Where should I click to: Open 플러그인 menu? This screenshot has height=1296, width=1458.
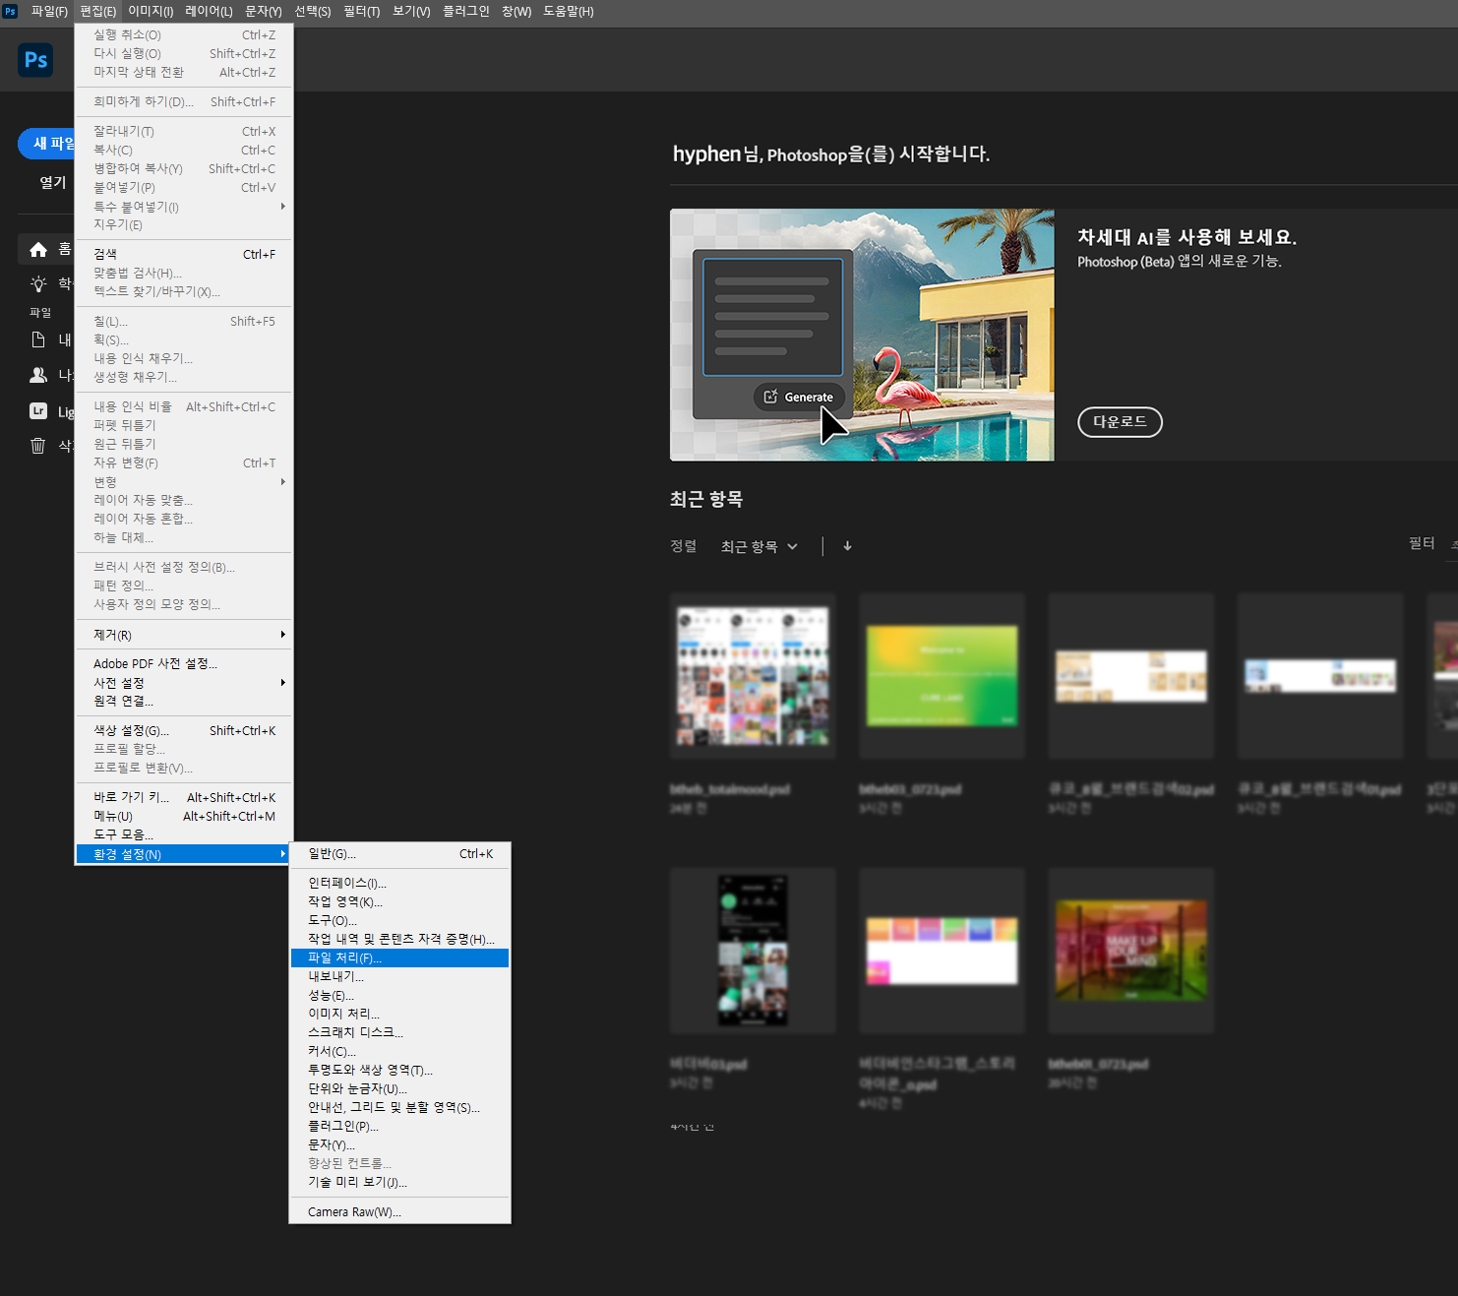click(x=466, y=11)
